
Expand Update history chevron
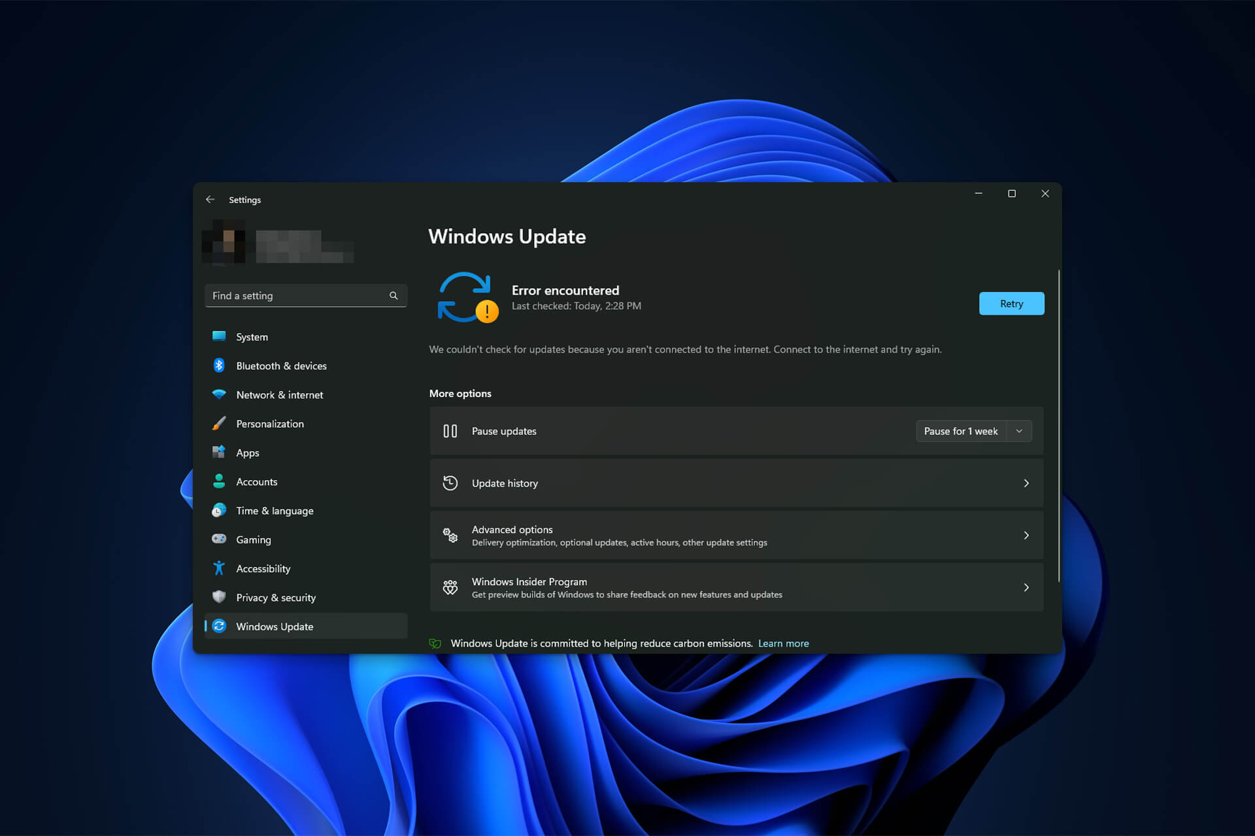[1026, 483]
